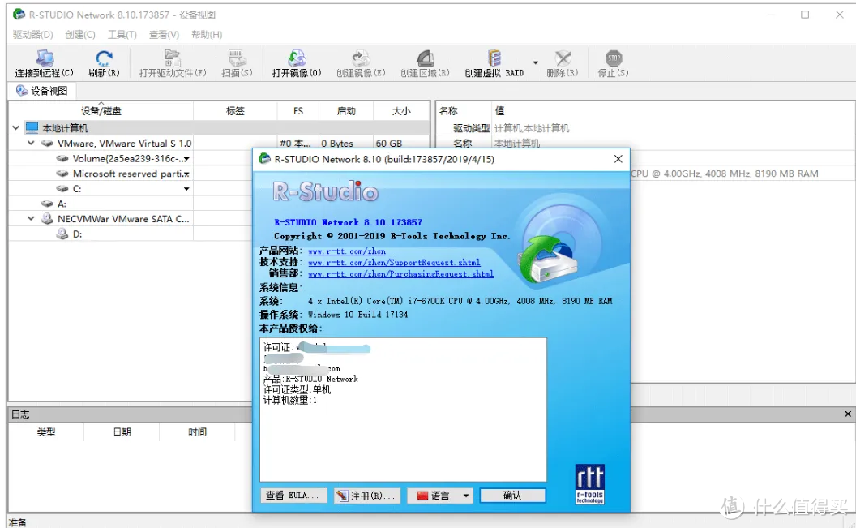Open the Create (创建) menu
Viewport: 856px width, 528px height.
[80, 34]
